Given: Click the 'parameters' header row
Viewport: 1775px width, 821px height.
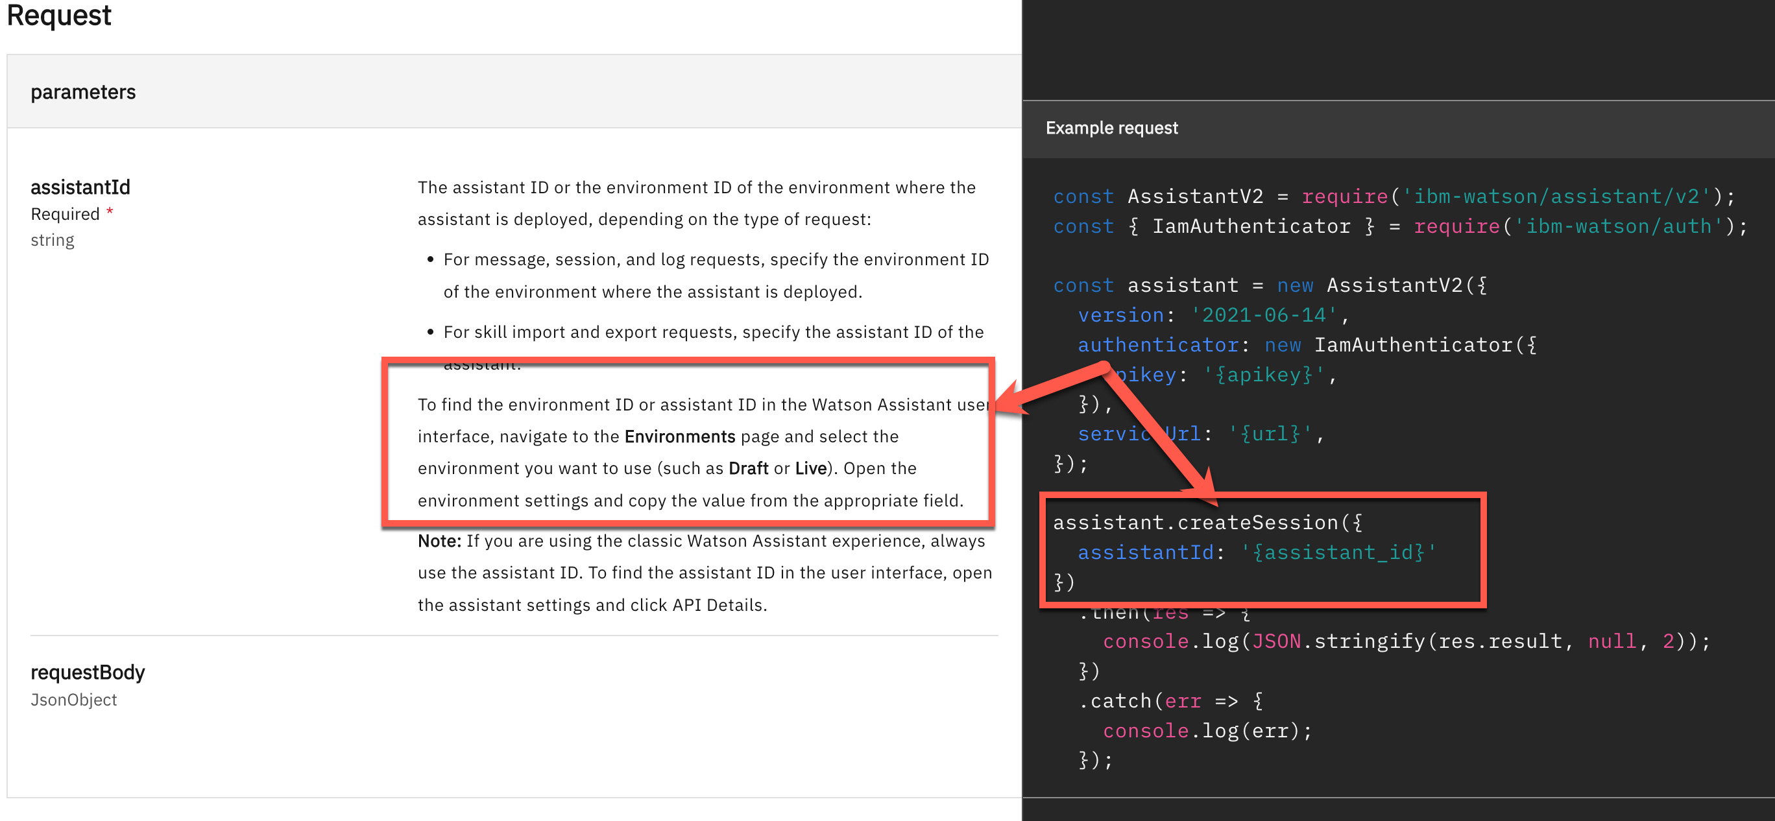Looking at the screenshot, I should point(514,91).
